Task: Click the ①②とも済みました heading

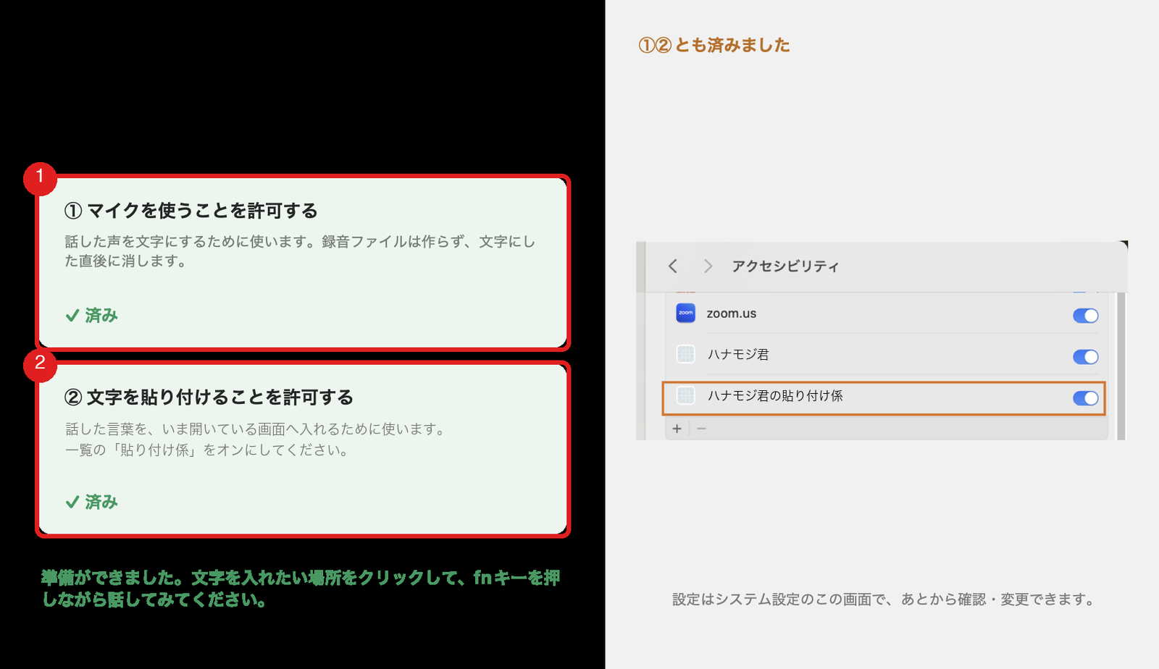Action: 714,45
